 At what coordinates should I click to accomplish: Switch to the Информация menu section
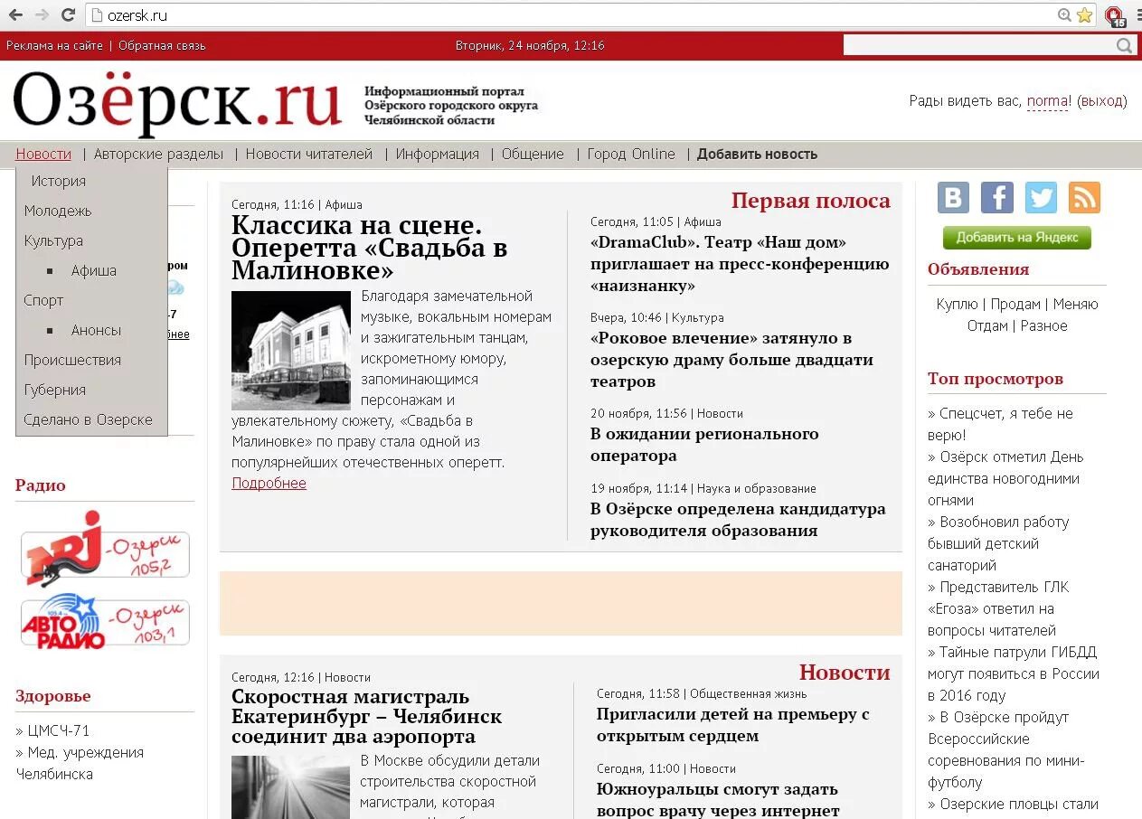(x=437, y=154)
